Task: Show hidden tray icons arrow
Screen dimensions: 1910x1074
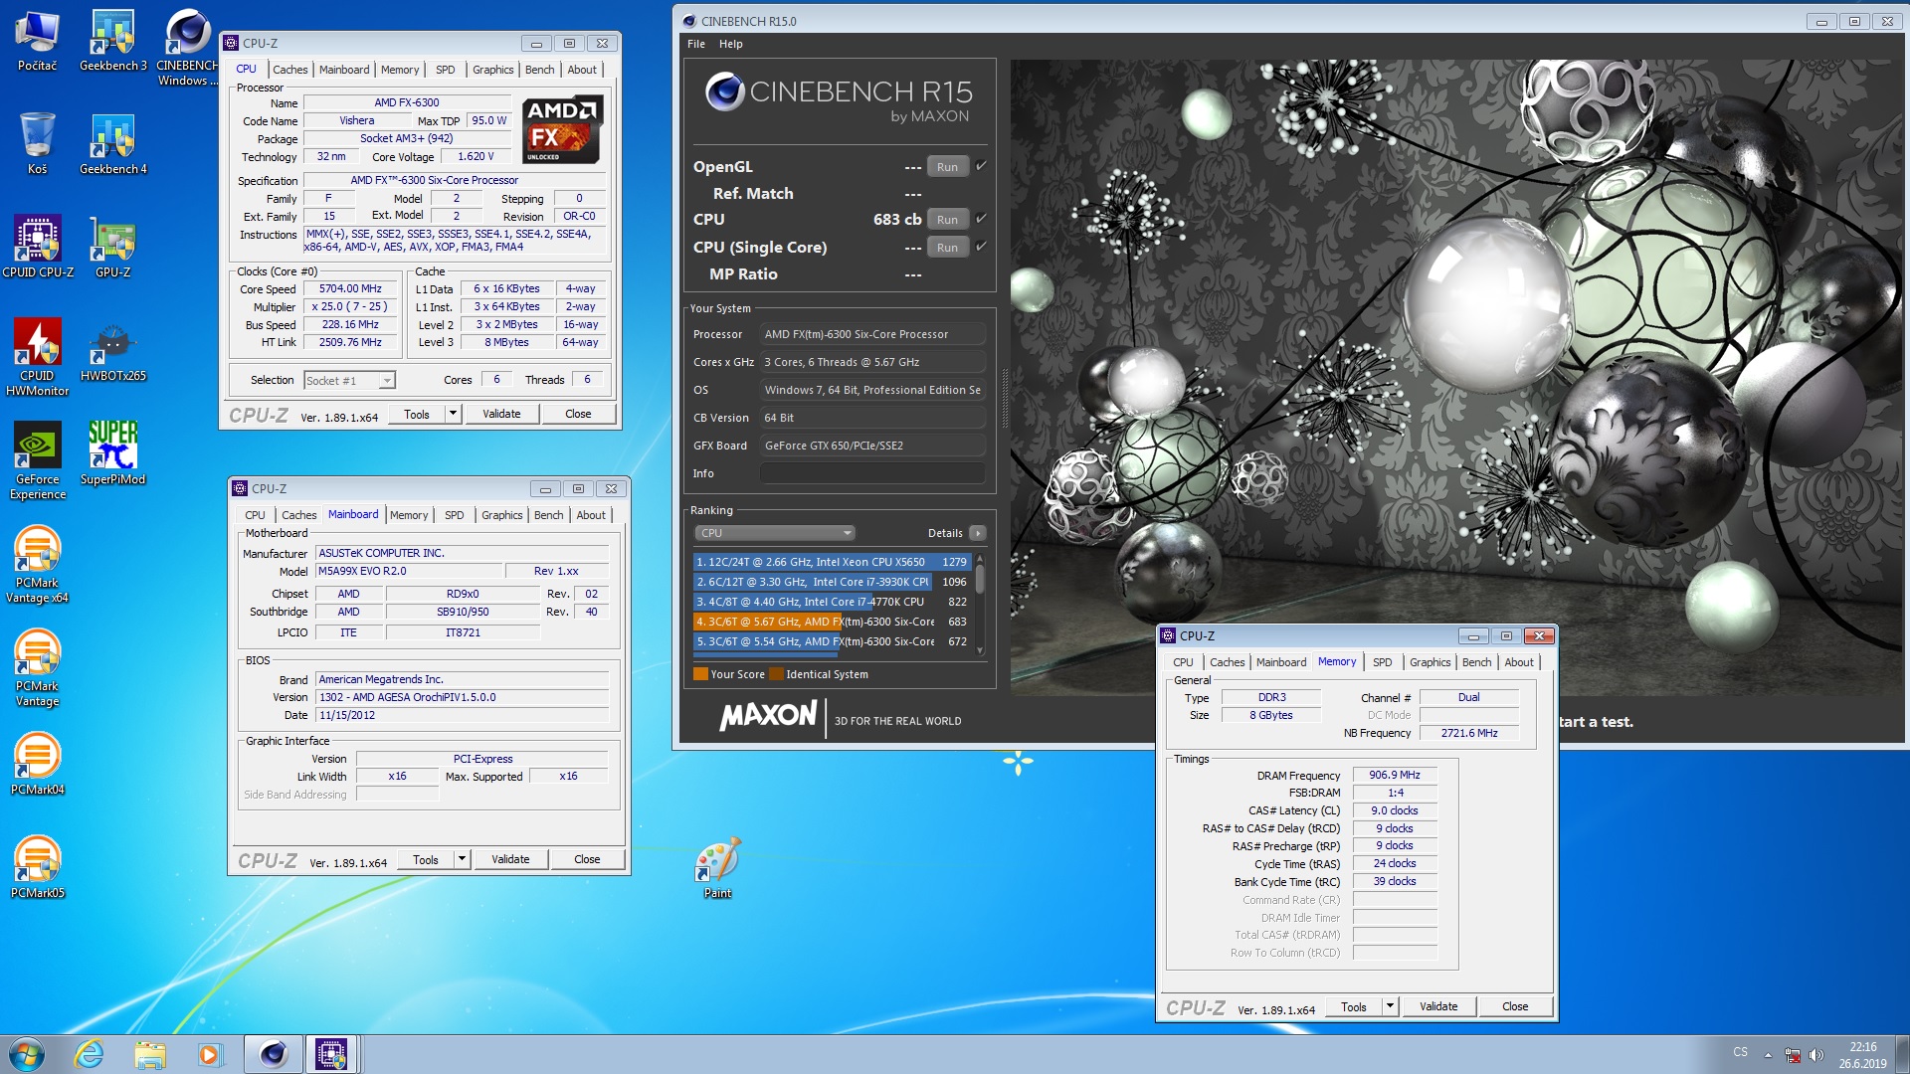Action: [x=1768, y=1054]
